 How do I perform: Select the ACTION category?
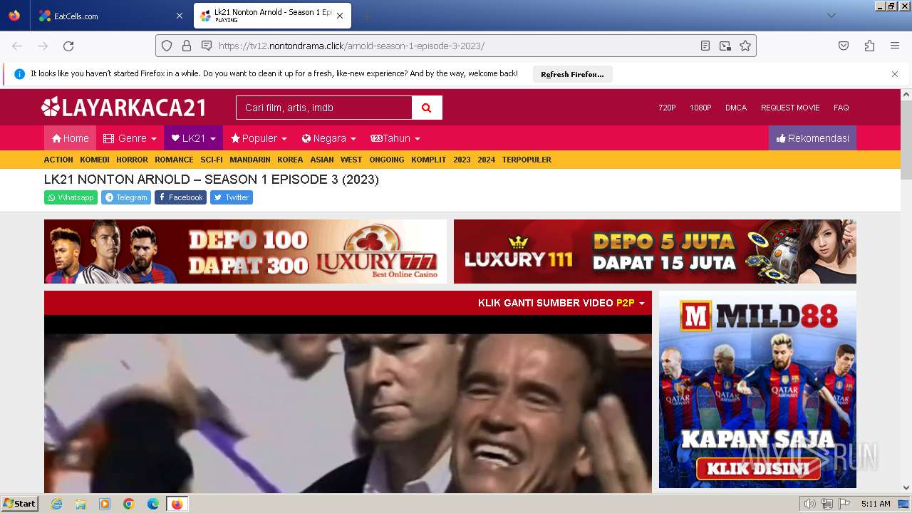[x=58, y=160]
